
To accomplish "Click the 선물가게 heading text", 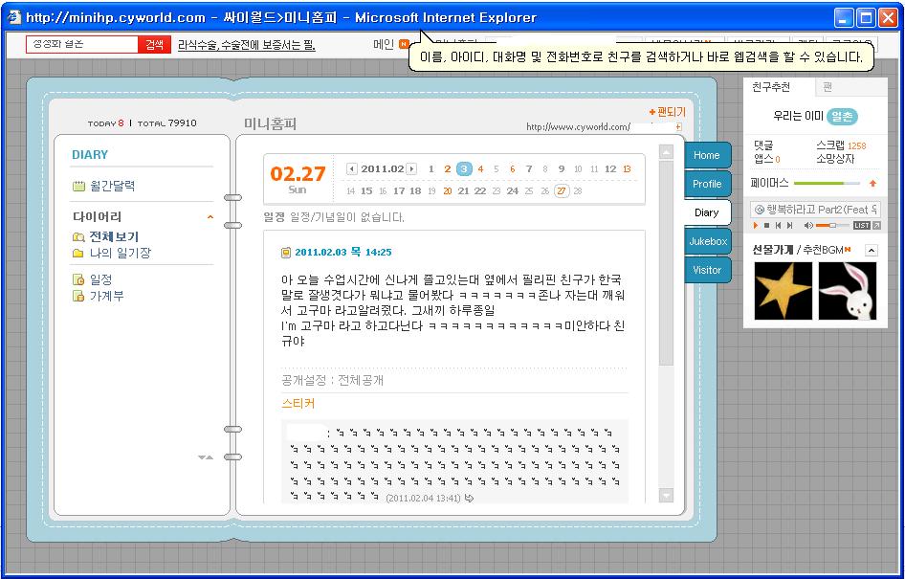I will (773, 250).
